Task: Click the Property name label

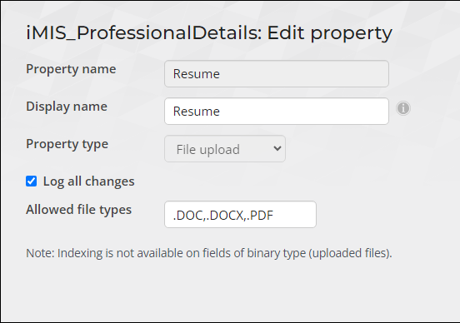Action: pyautogui.click(x=71, y=69)
